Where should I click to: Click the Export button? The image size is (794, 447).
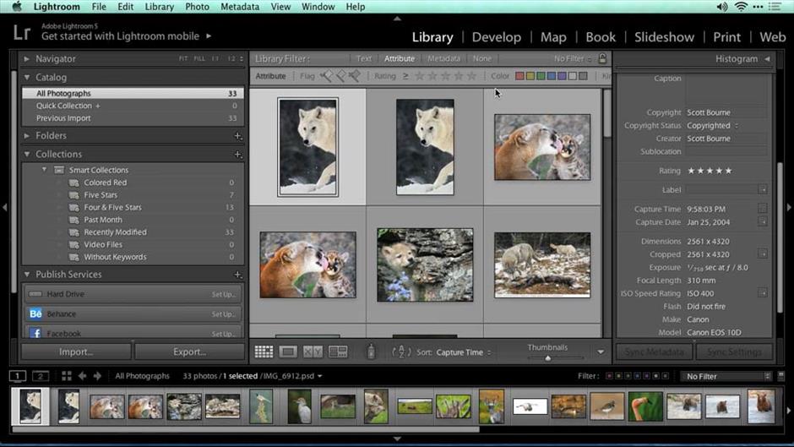[x=189, y=352]
